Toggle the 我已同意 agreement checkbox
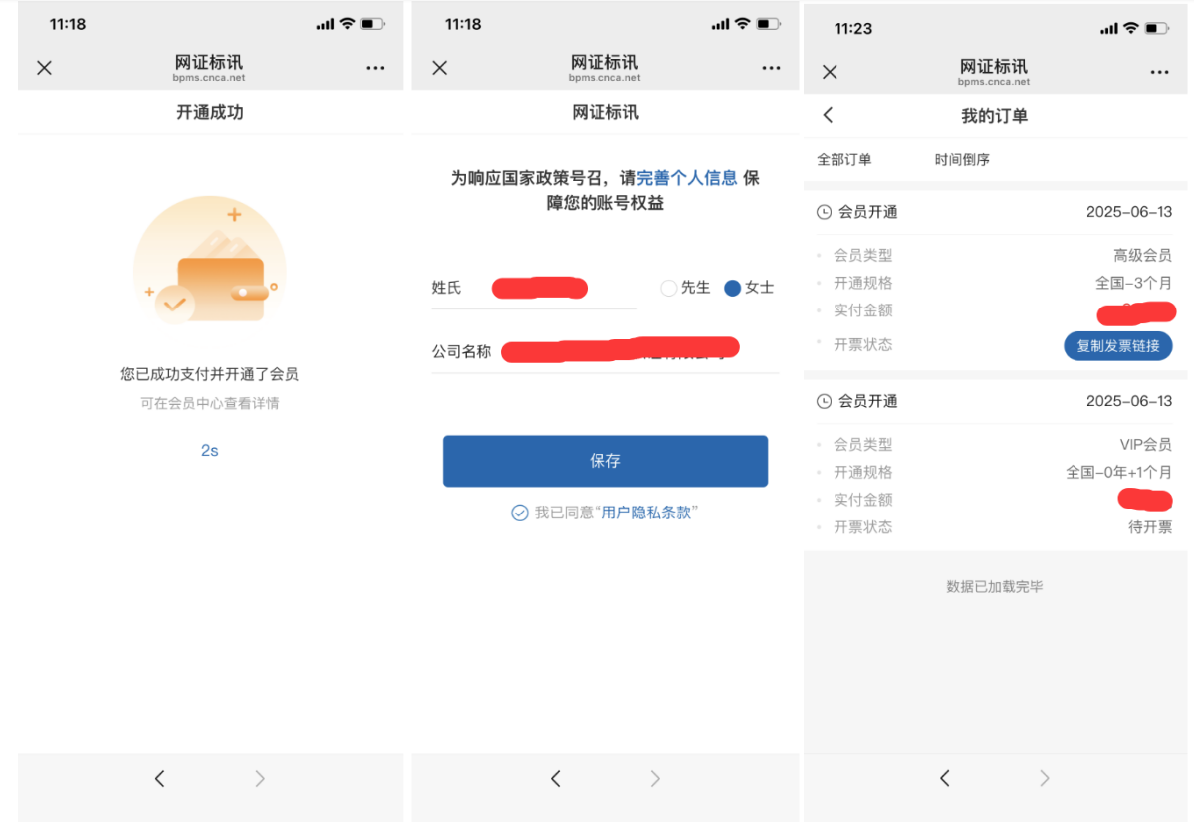The width and height of the screenshot is (1194, 822). pyautogui.click(x=519, y=513)
